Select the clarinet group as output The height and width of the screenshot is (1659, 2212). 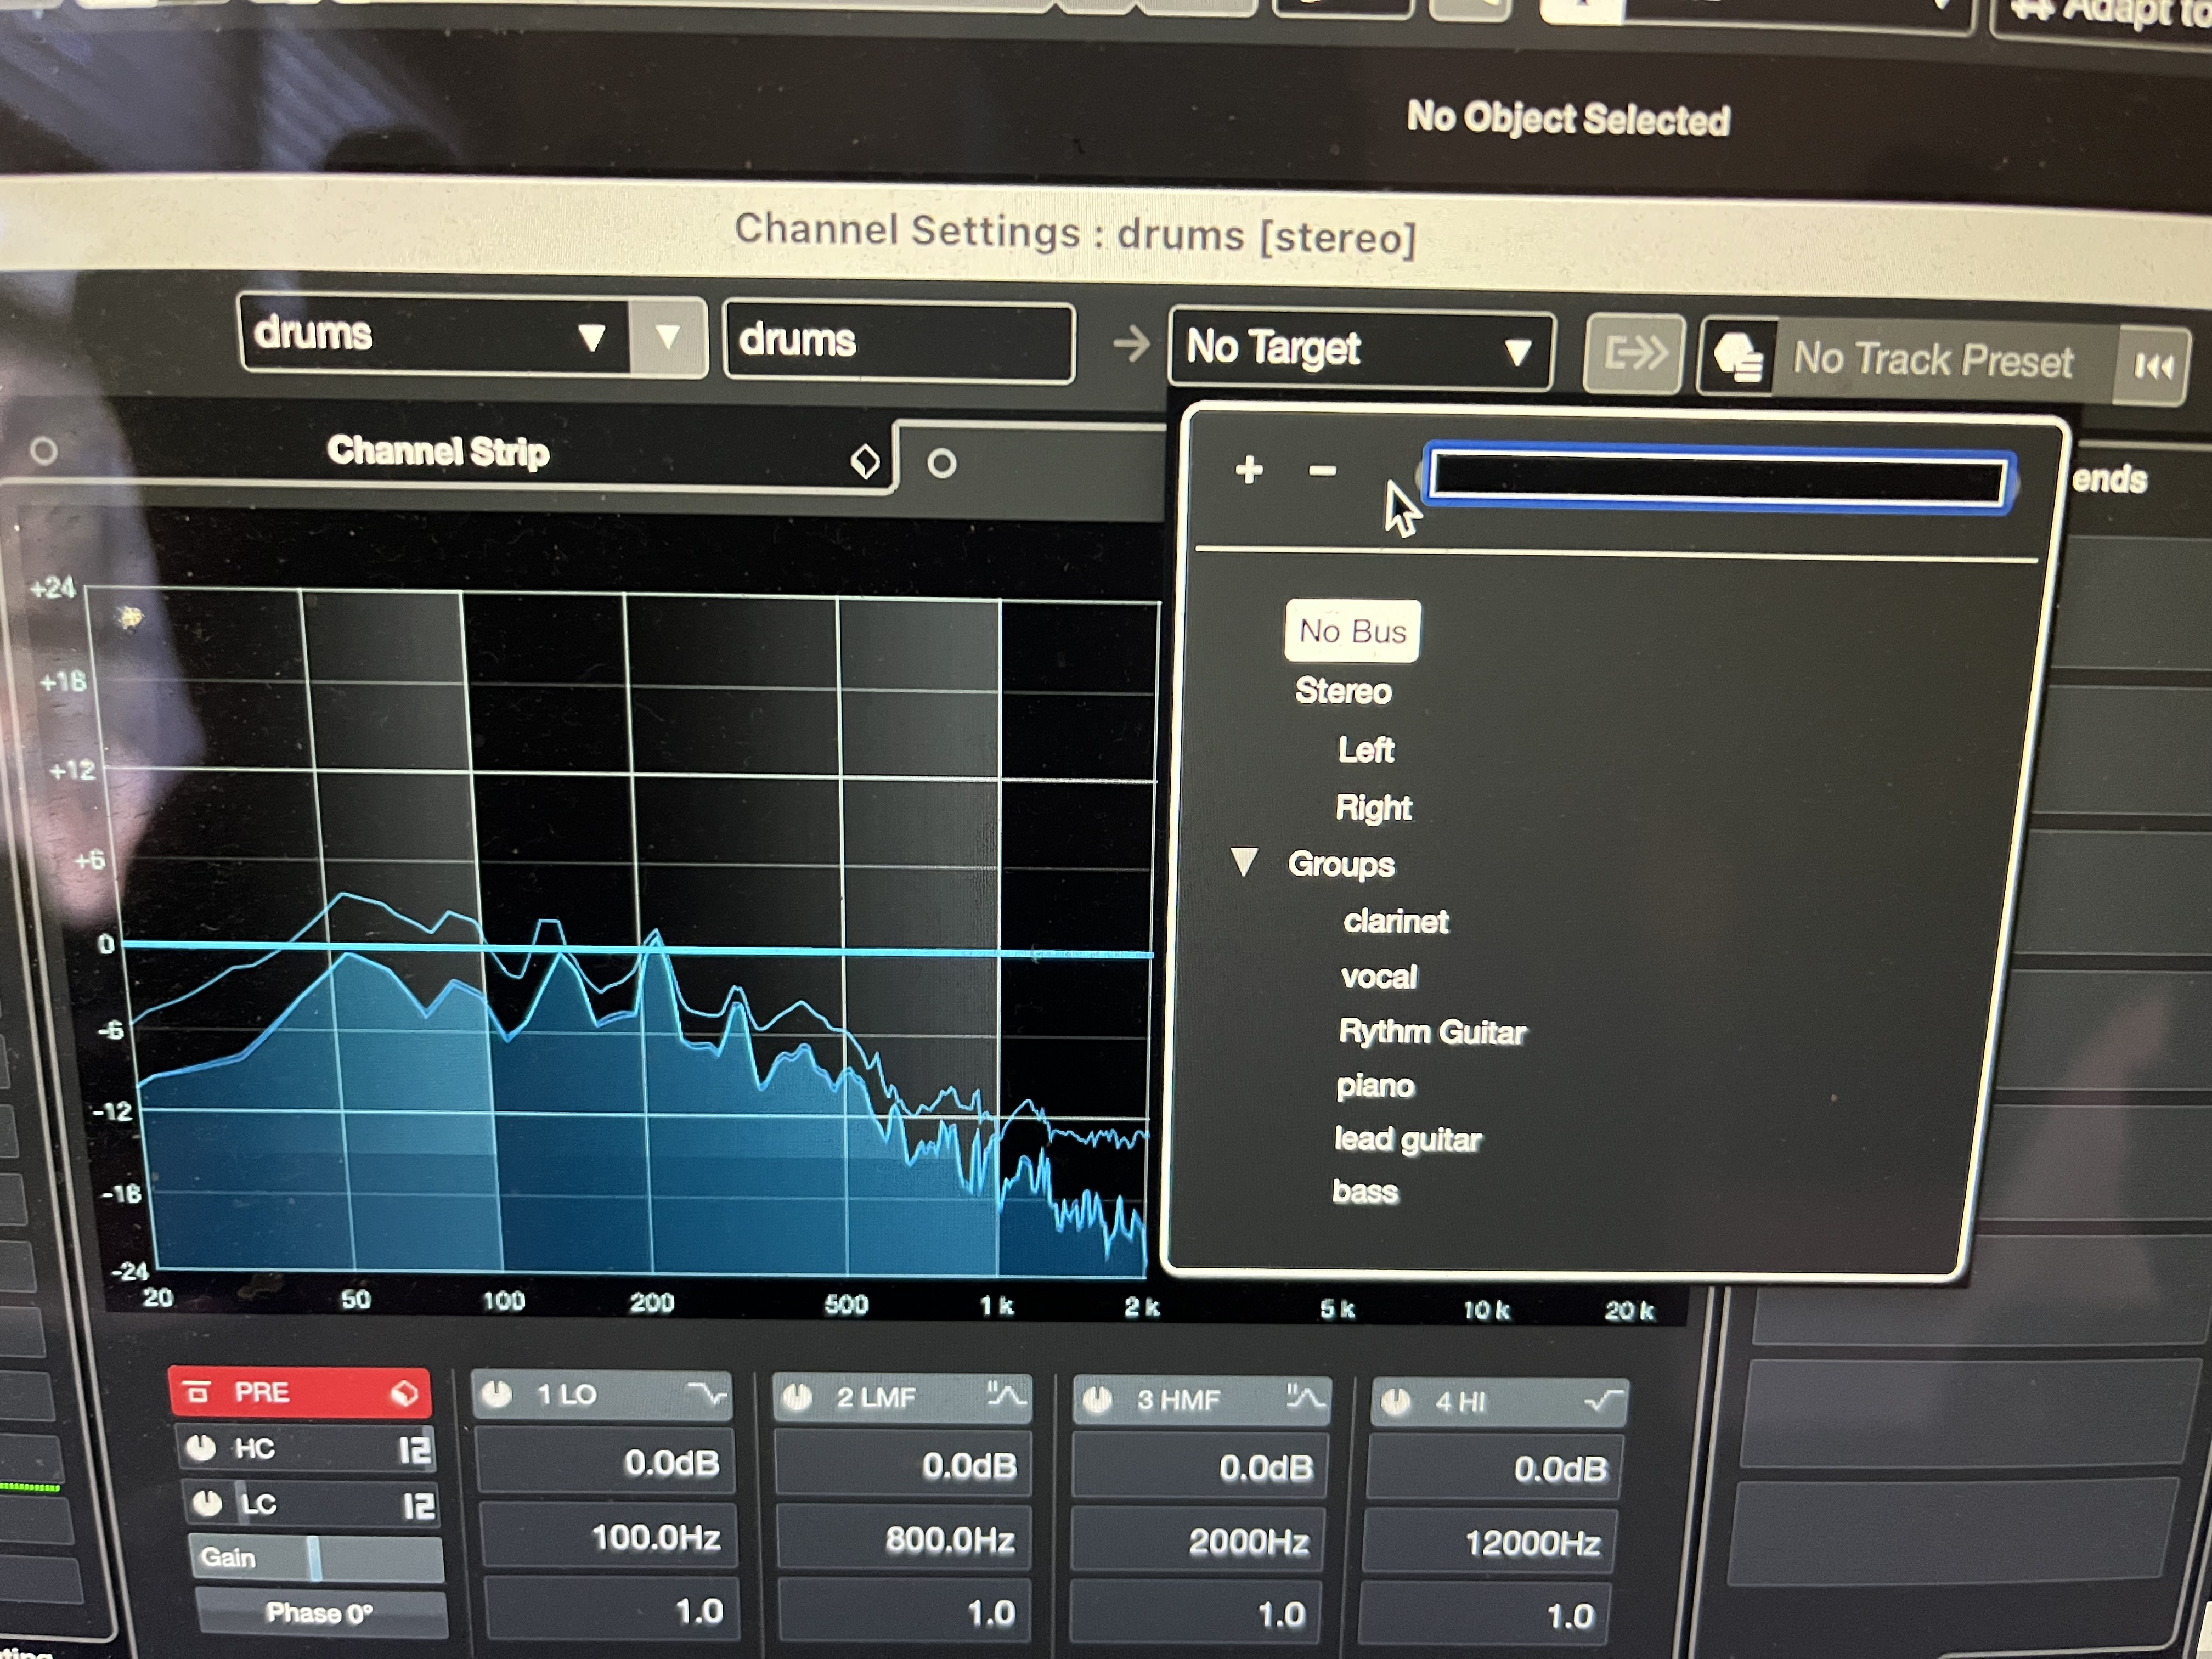pyautogui.click(x=1395, y=921)
